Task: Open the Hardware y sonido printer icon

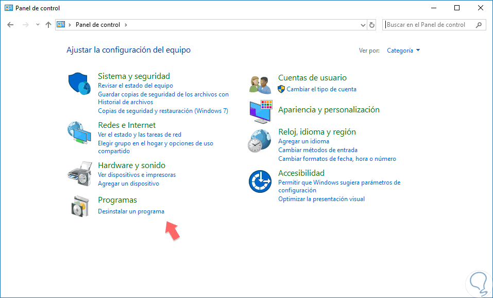Action: [80, 174]
